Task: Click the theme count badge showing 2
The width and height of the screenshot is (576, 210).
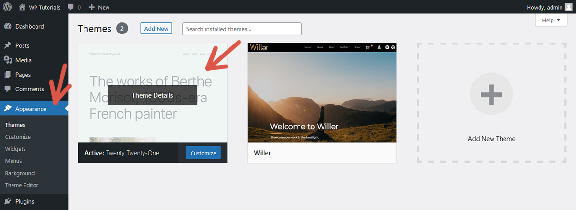Action: (x=122, y=29)
